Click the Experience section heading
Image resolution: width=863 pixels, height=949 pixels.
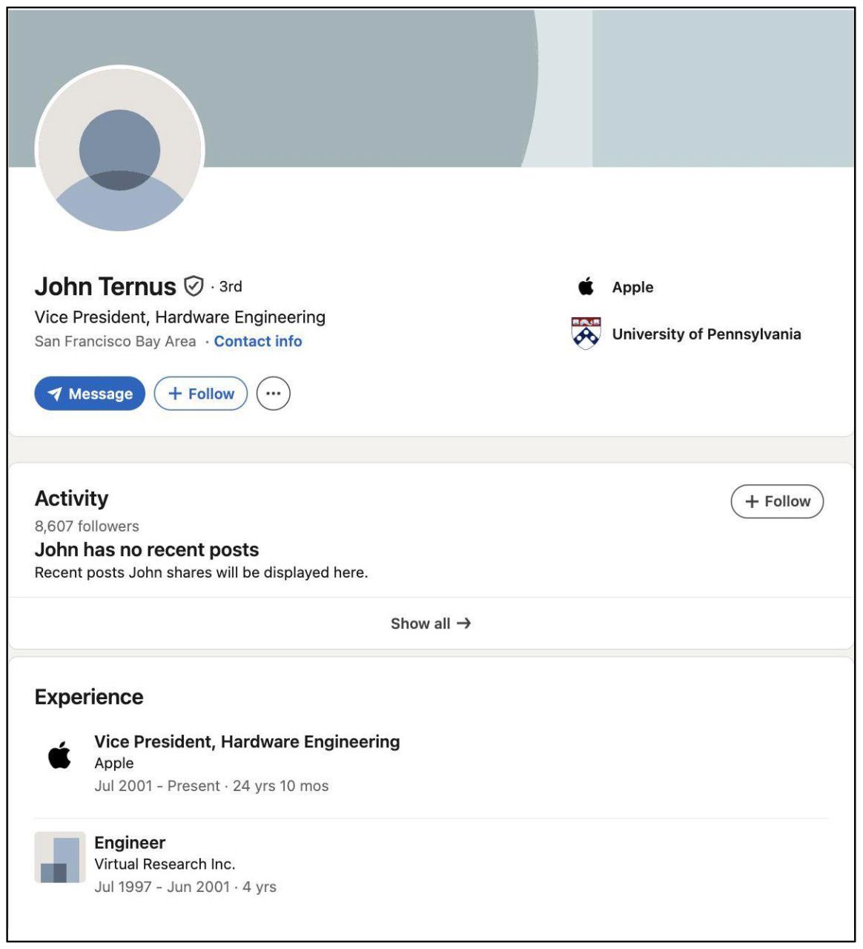tap(89, 697)
